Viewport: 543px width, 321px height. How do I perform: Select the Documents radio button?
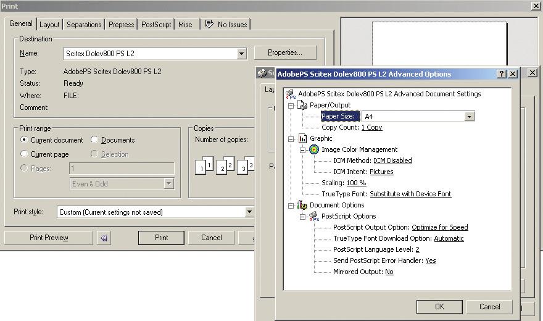[x=94, y=140]
